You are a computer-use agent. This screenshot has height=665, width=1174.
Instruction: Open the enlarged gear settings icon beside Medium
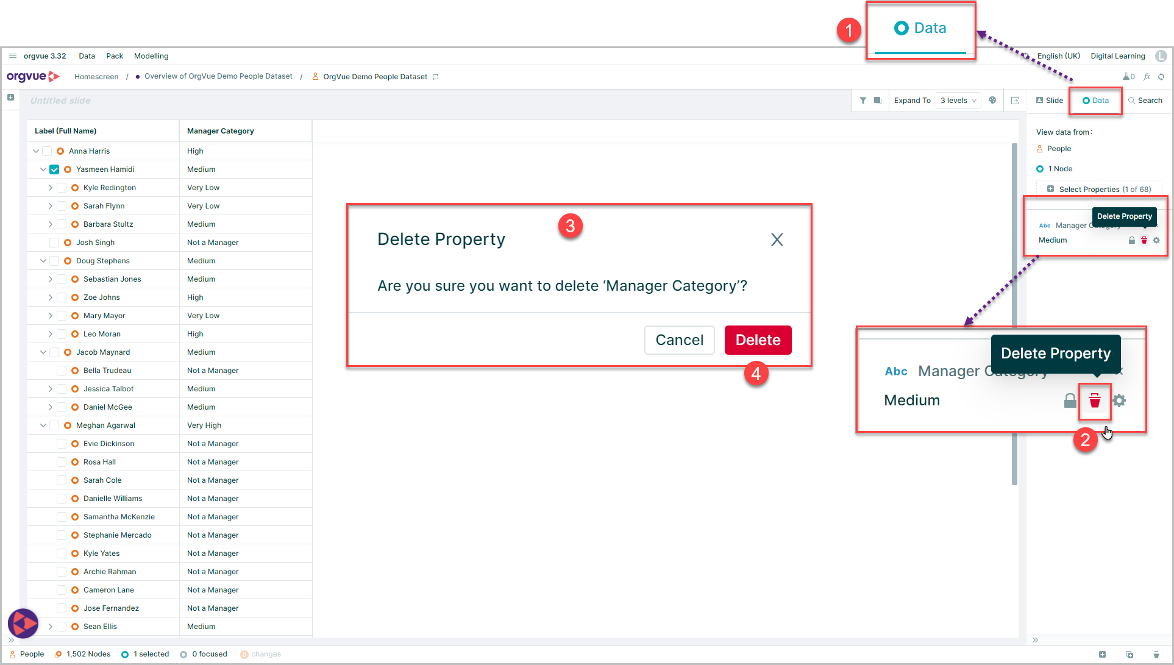[x=1119, y=400]
